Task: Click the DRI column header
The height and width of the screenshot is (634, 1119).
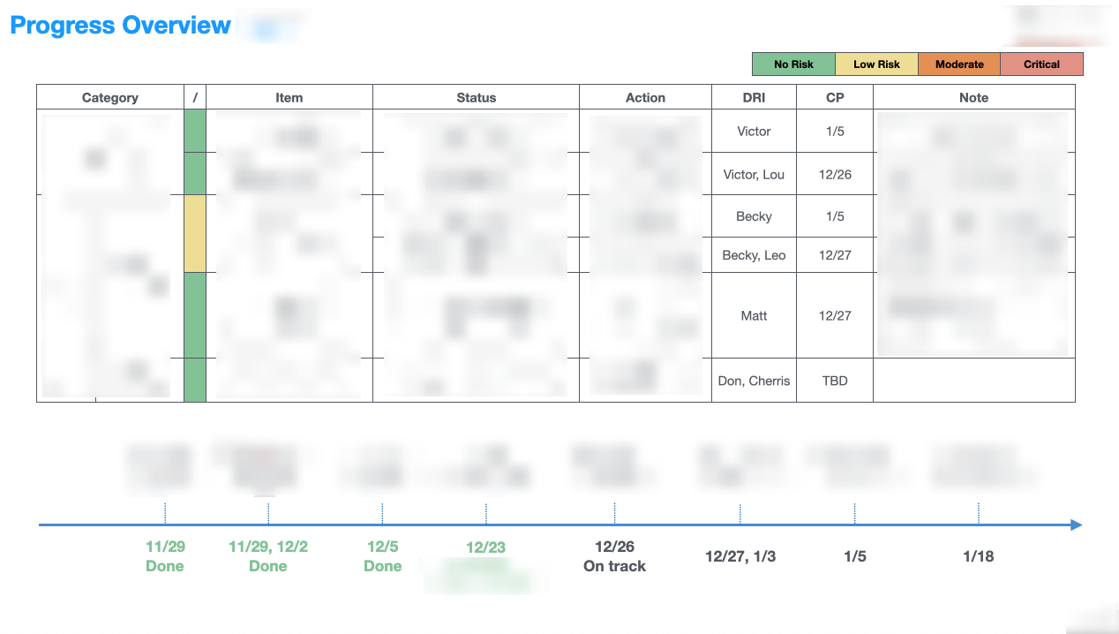Action: [754, 98]
